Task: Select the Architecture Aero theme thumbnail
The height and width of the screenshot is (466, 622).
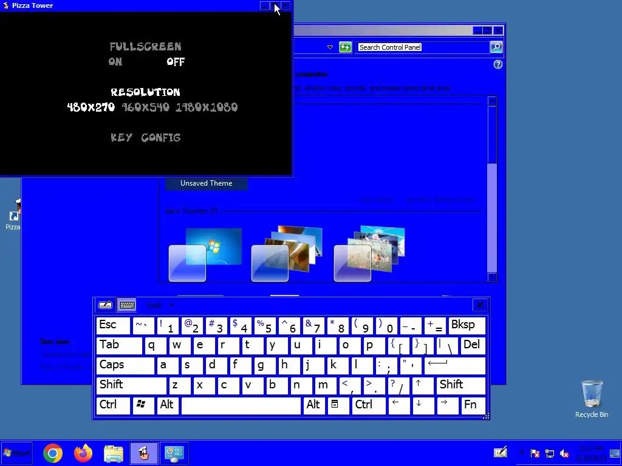Action: click(287, 254)
